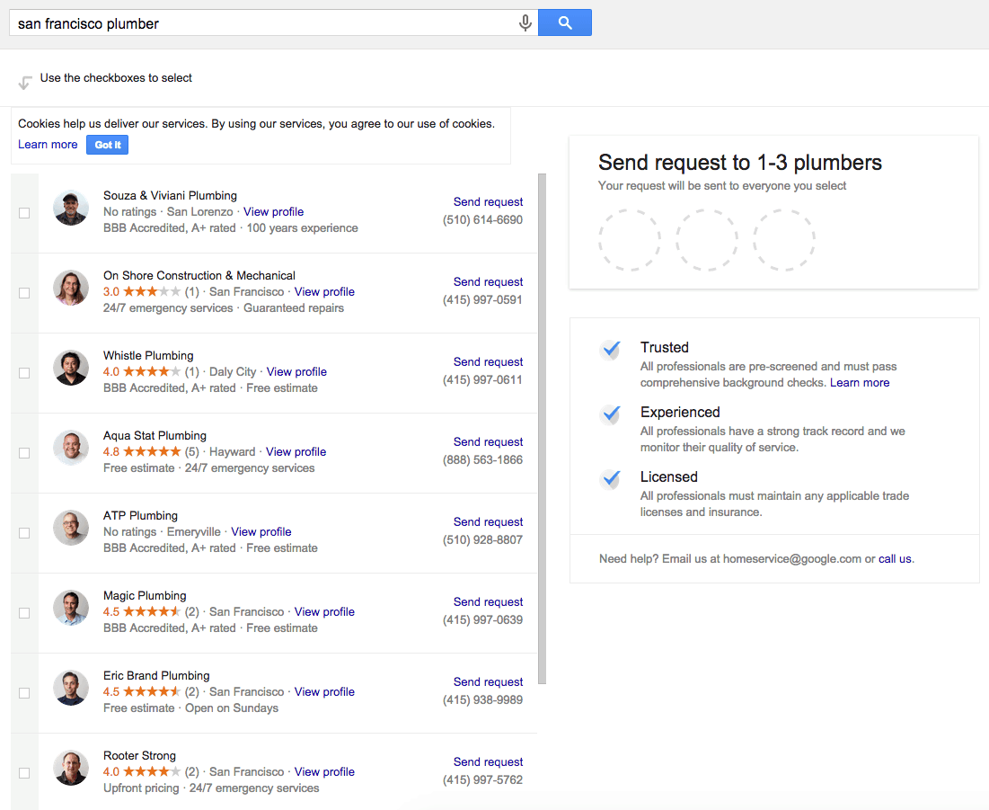
Task: Check the box next to Rooter Strong
Action: pos(24,773)
